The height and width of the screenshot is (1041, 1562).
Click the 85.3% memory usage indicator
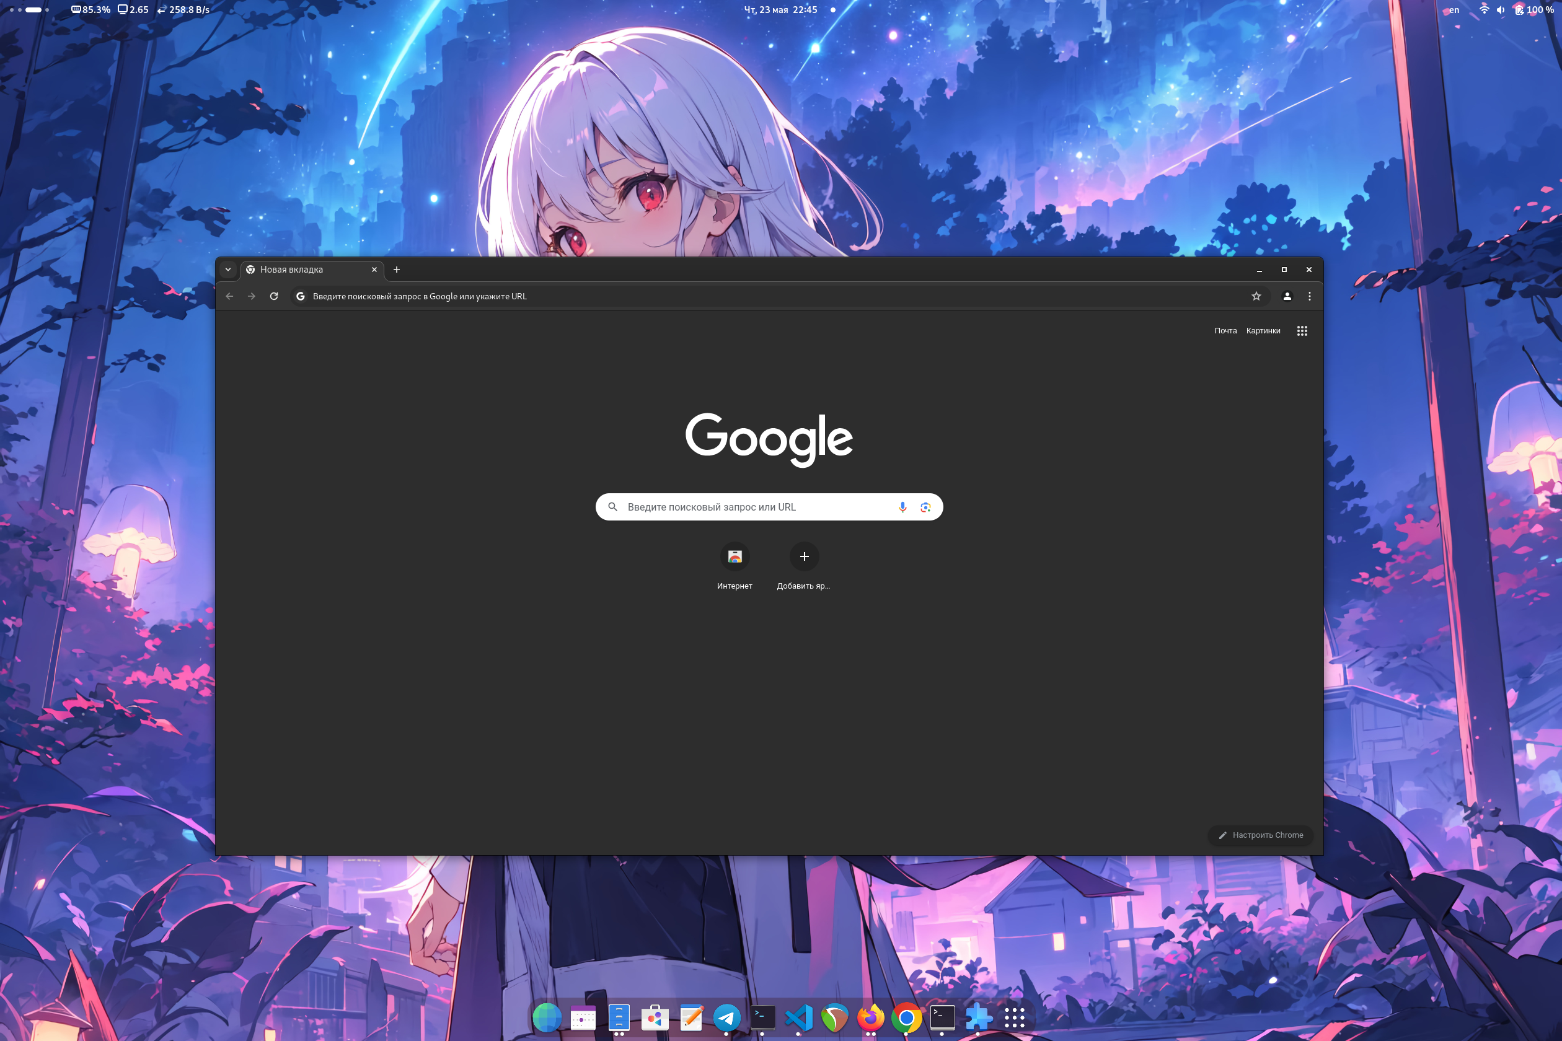coord(91,9)
